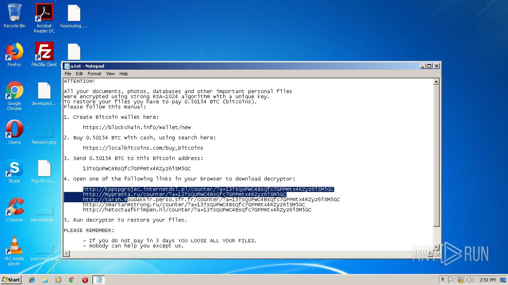Click the hetoctaafkrimpen.nl link text
The height and width of the screenshot is (285, 508).
coord(197,210)
